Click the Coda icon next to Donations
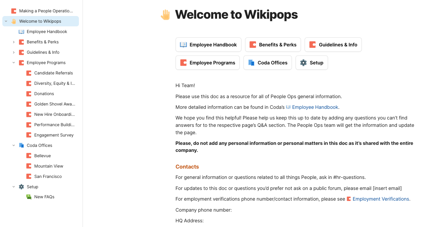Image resolution: width=430 pixels, height=227 pixels. (29, 94)
